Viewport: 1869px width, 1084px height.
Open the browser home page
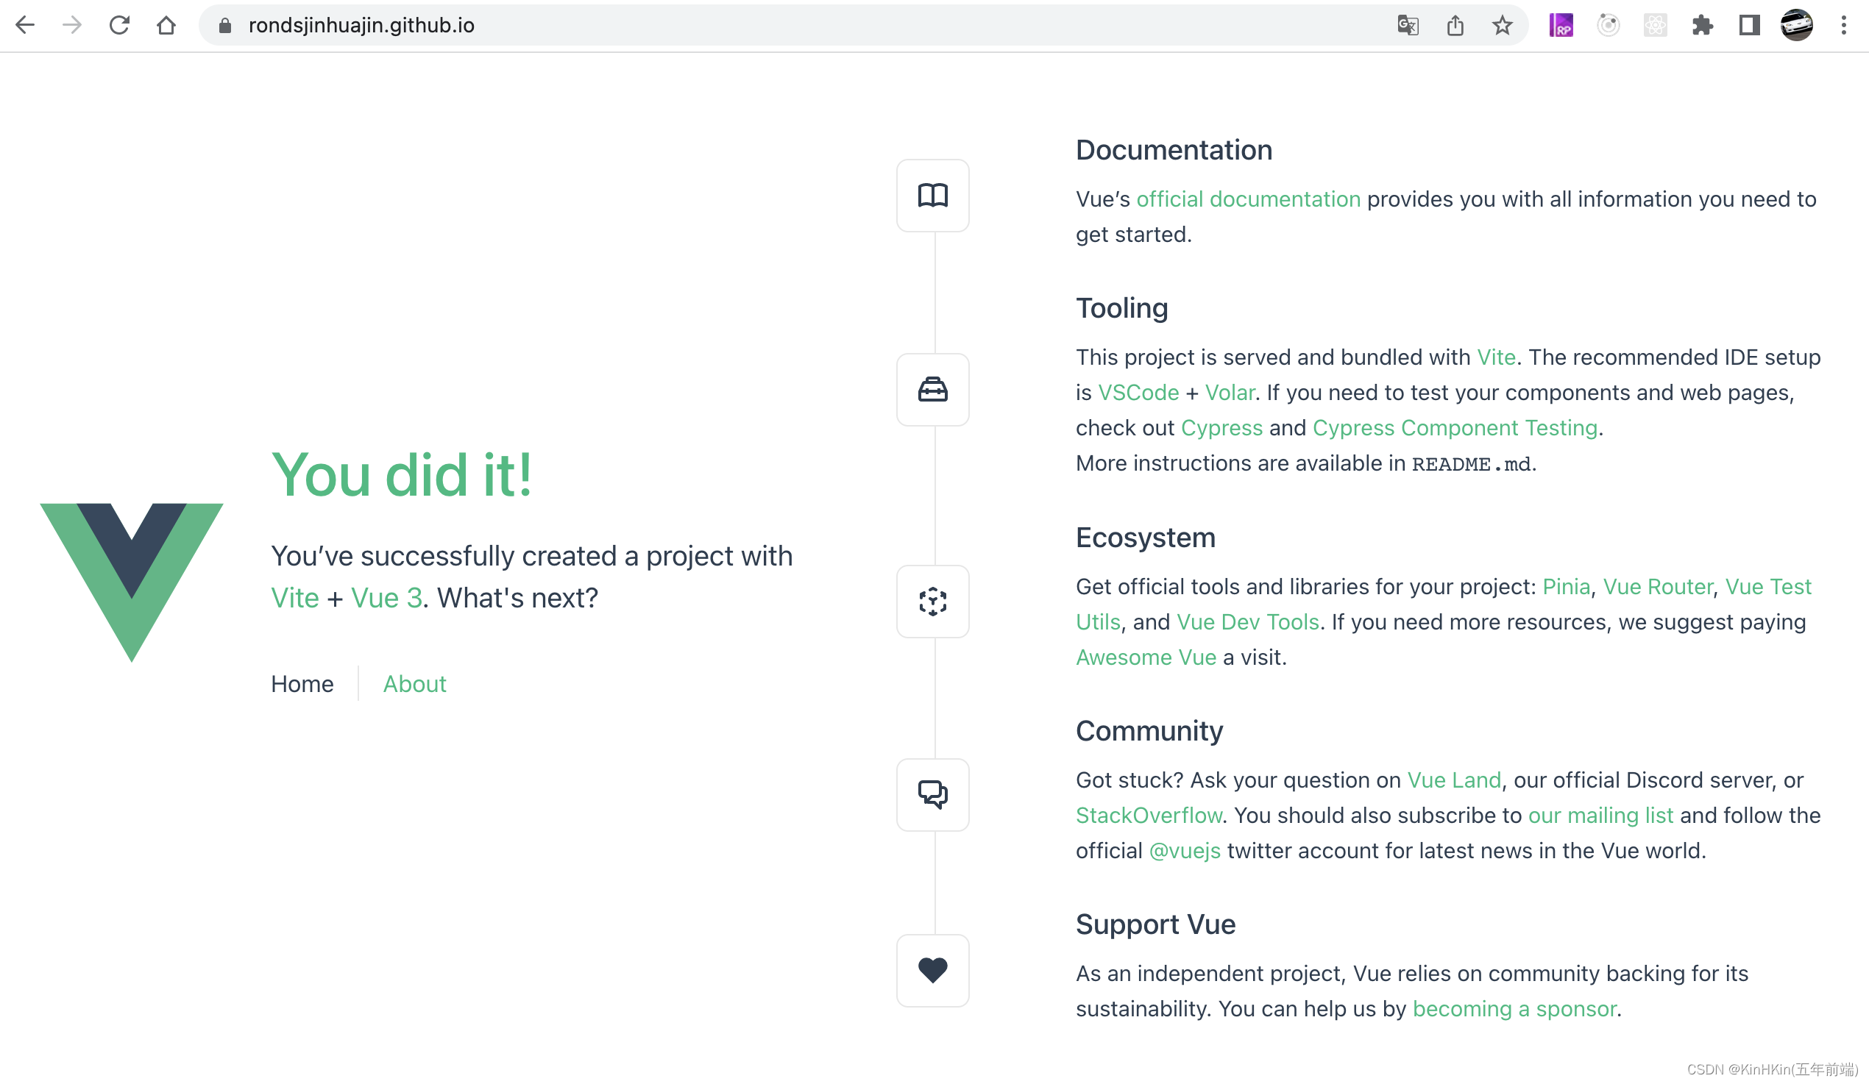pyautogui.click(x=166, y=25)
